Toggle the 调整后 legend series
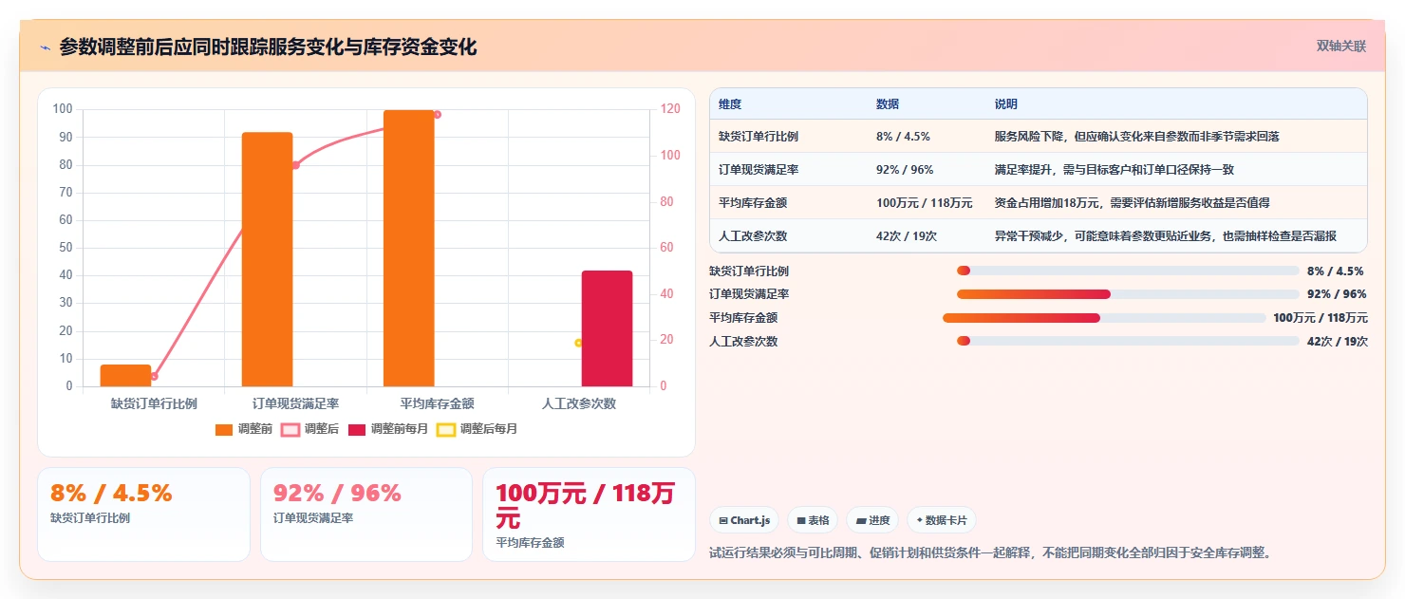This screenshot has width=1405, height=599. [x=310, y=429]
